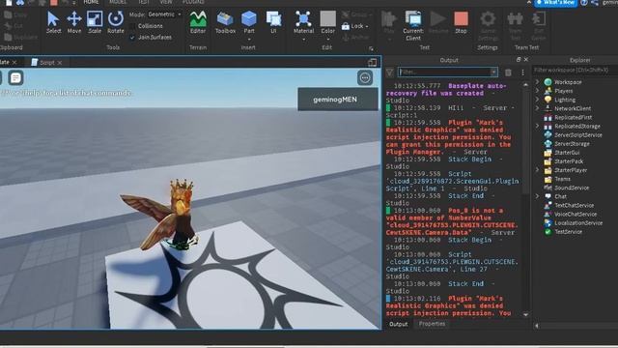Open the Toolbox
Viewport: 618px width, 348px height.
click(225, 22)
